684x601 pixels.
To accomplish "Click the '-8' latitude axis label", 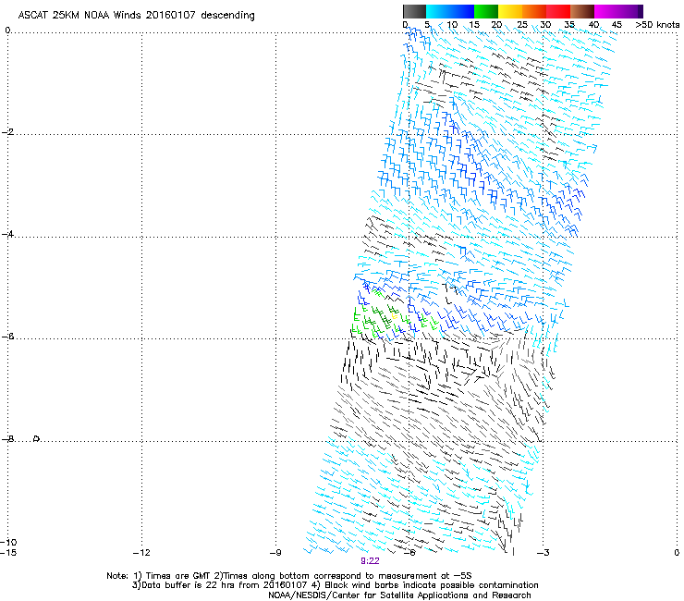I will [7, 438].
